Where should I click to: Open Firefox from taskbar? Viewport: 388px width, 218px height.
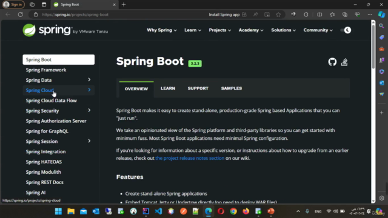point(246,211)
